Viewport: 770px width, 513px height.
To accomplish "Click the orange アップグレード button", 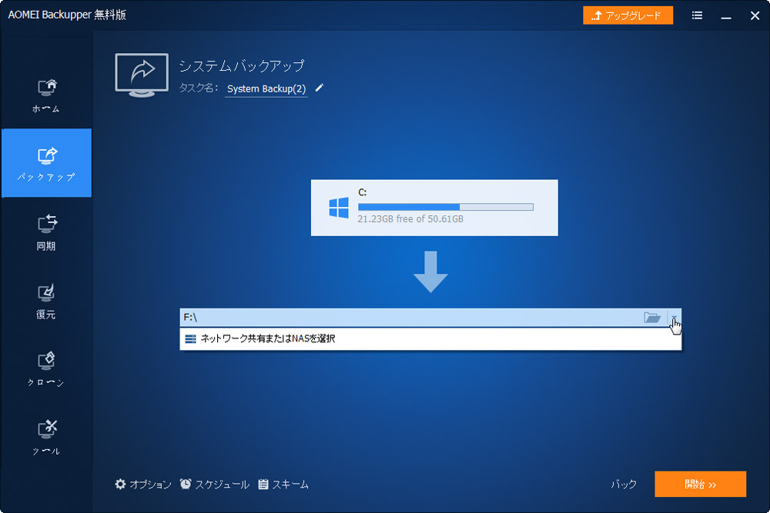I will click(x=628, y=15).
